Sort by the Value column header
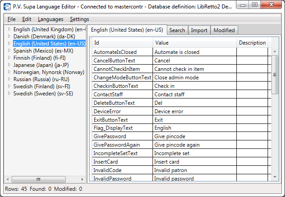 point(194,43)
